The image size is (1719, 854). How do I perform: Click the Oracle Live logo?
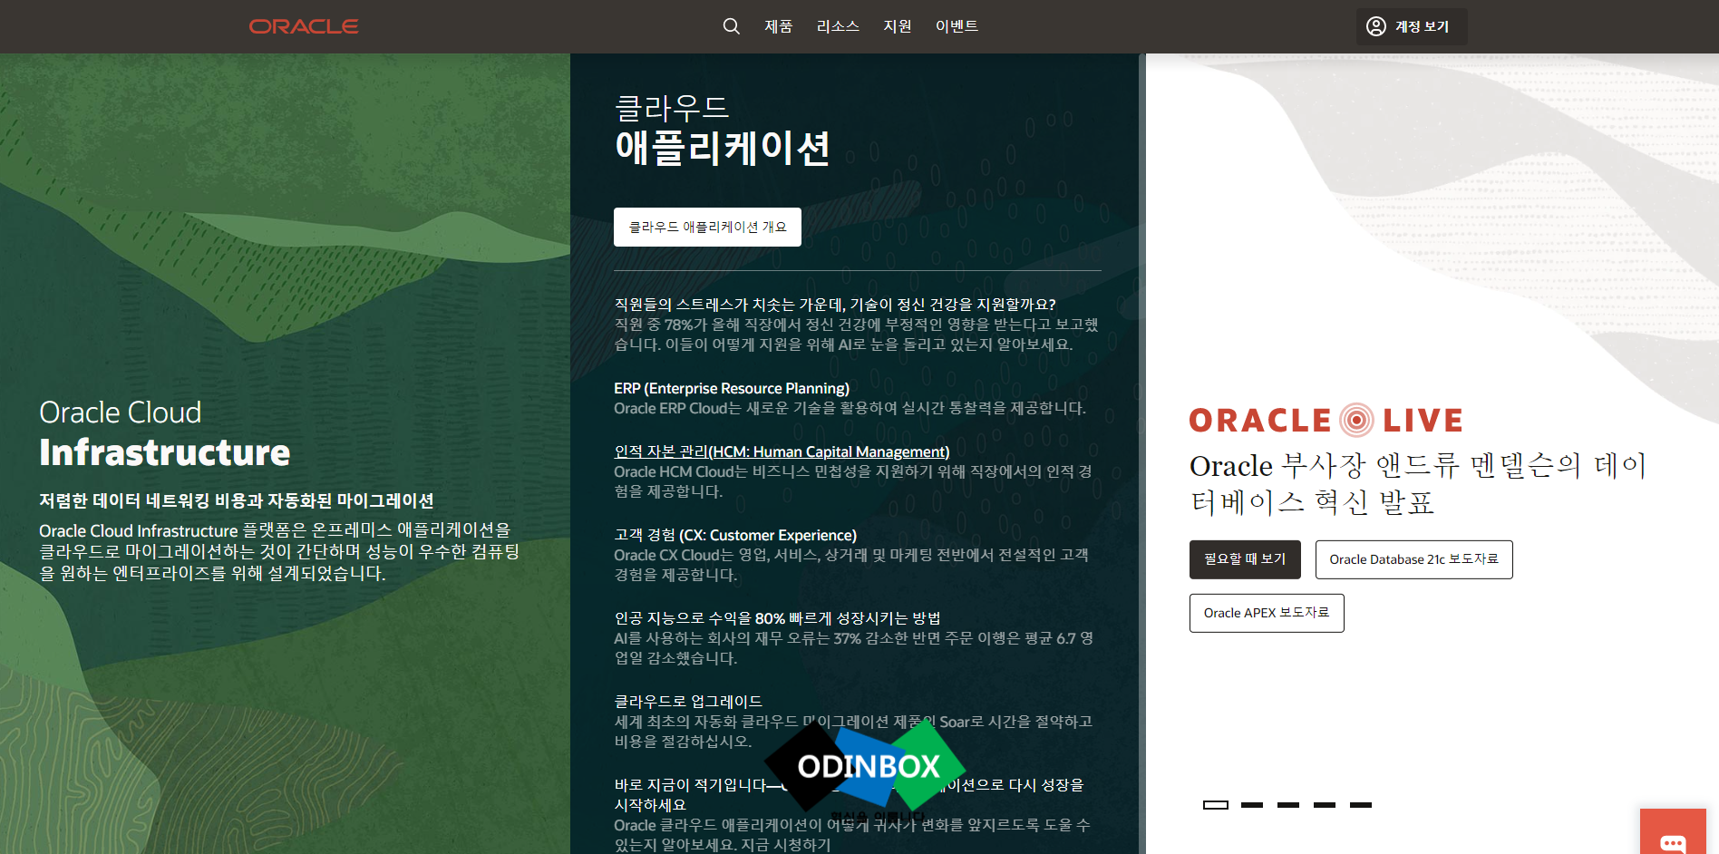[1326, 420]
